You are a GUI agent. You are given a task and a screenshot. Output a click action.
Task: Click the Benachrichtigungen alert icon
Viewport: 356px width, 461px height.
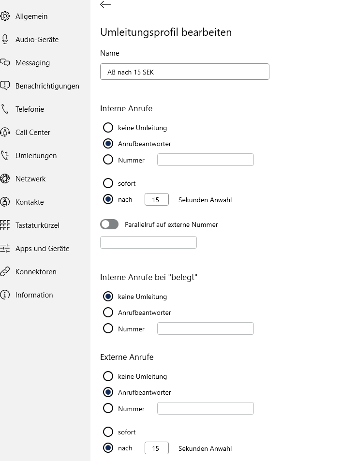(5, 86)
